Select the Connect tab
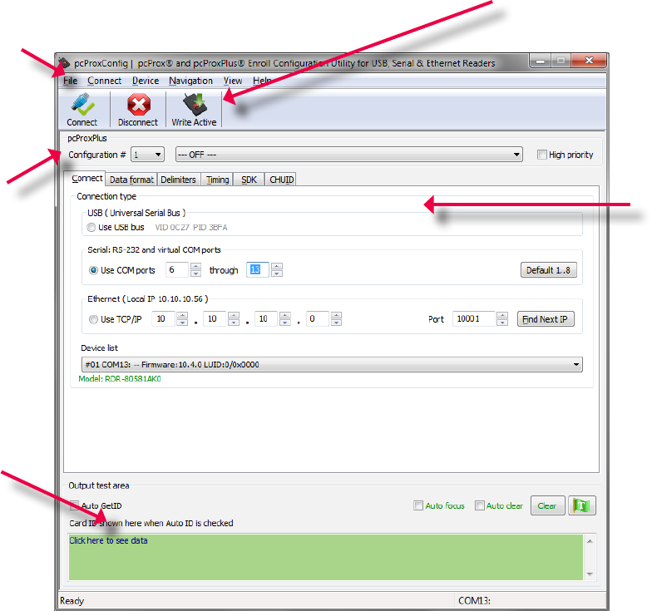The height and width of the screenshot is (611, 652). coord(86,178)
